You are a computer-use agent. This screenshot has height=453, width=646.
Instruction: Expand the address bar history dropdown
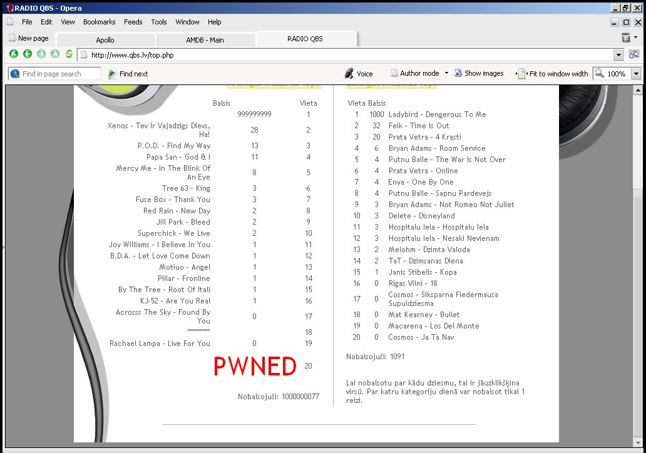(618, 55)
